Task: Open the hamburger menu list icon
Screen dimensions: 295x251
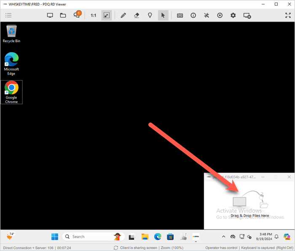Action: [x=8, y=15]
